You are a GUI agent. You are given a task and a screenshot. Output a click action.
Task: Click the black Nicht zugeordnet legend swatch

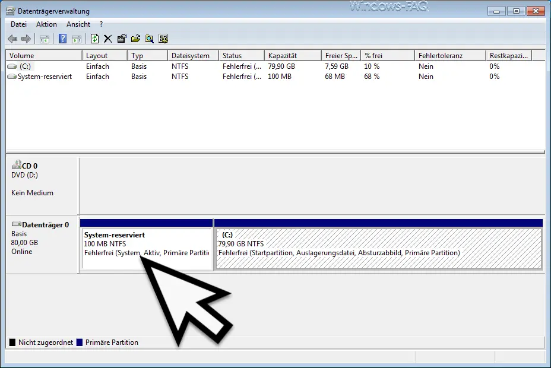point(12,342)
